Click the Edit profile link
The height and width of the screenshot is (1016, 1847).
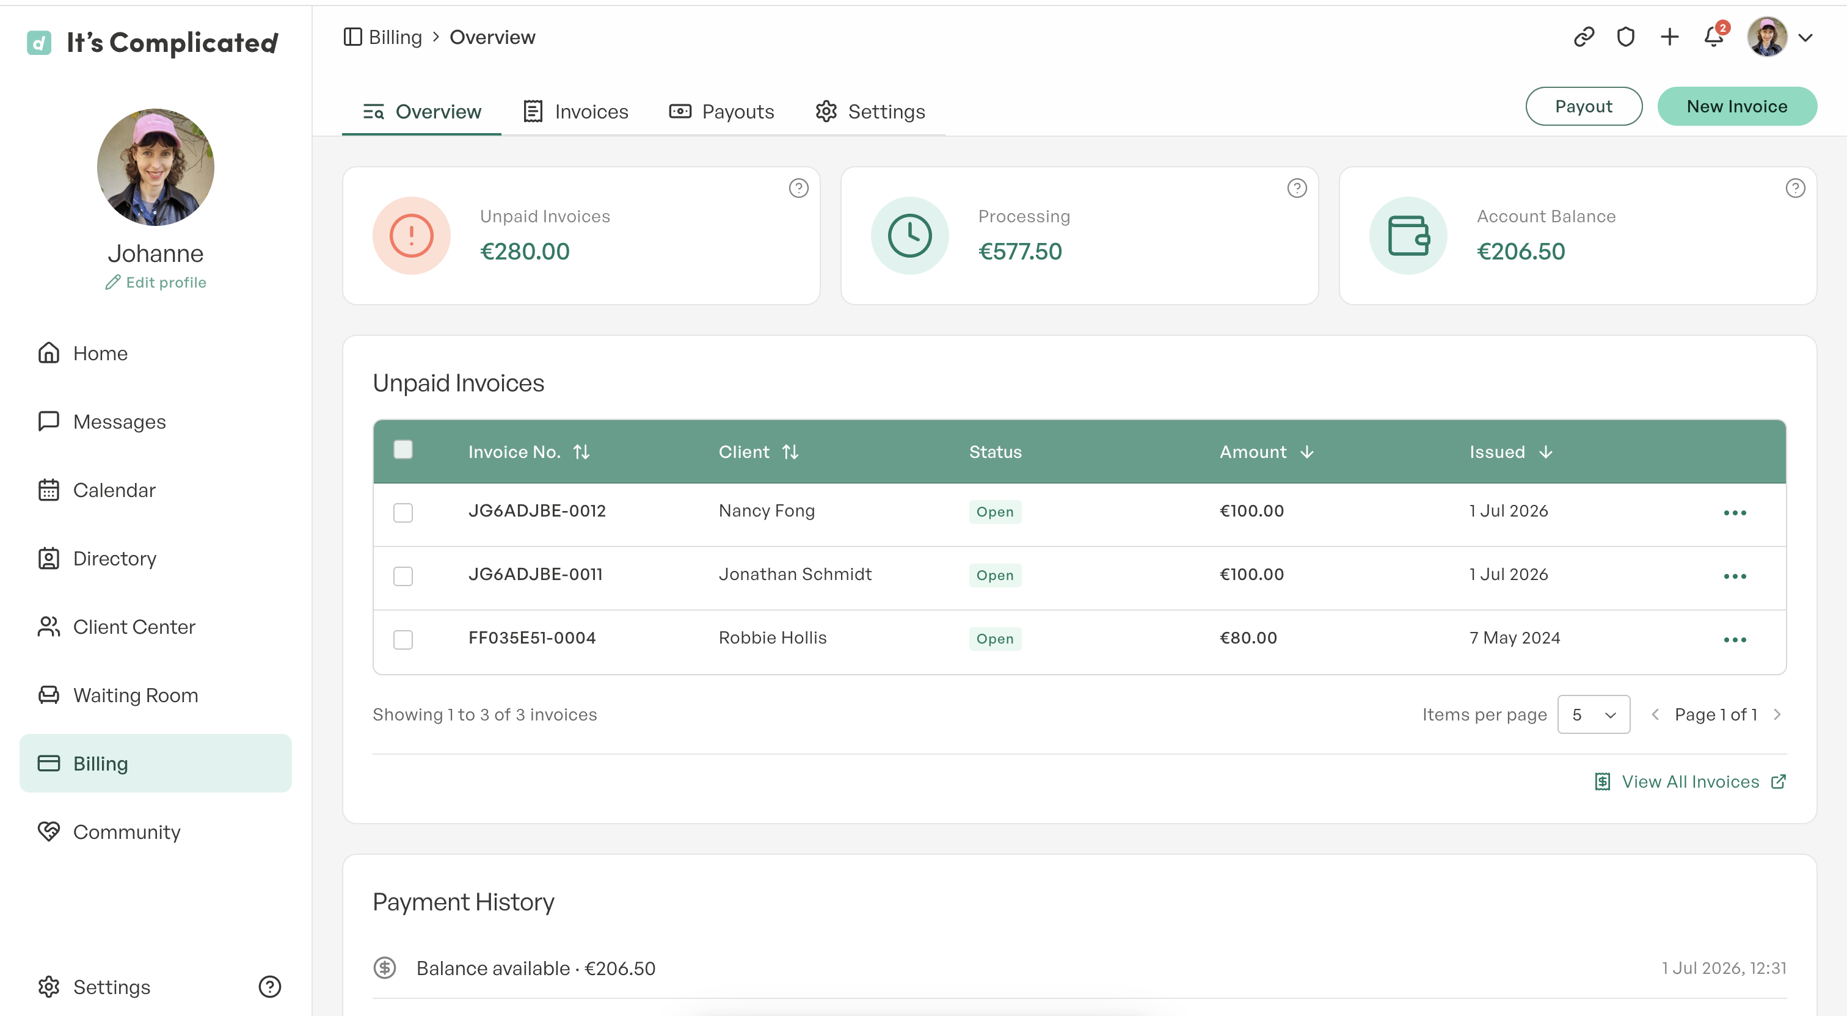click(156, 283)
